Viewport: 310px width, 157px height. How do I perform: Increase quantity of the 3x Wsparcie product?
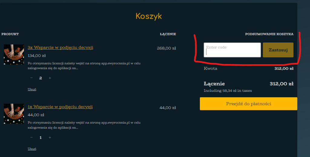pyautogui.click(x=50, y=78)
